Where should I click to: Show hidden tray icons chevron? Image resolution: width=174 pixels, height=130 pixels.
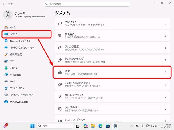[x=132, y=126]
